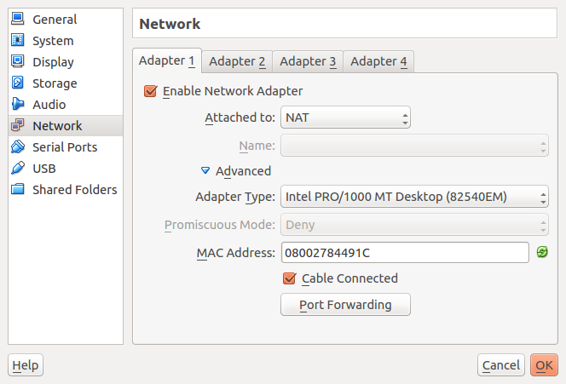
Task: Select the USB icon in sidebar
Action: 18,169
